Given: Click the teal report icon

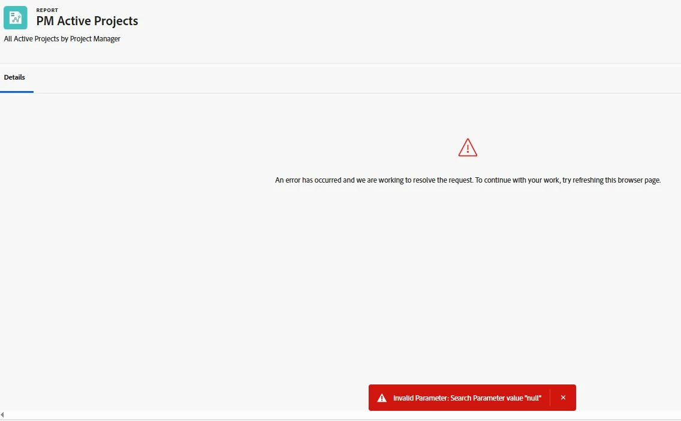Looking at the screenshot, I should coord(15,18).
